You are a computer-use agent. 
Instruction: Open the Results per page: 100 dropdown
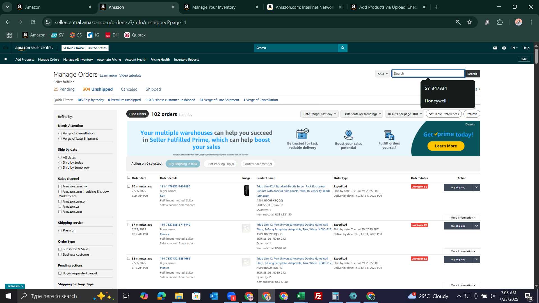tap(405, 114)
